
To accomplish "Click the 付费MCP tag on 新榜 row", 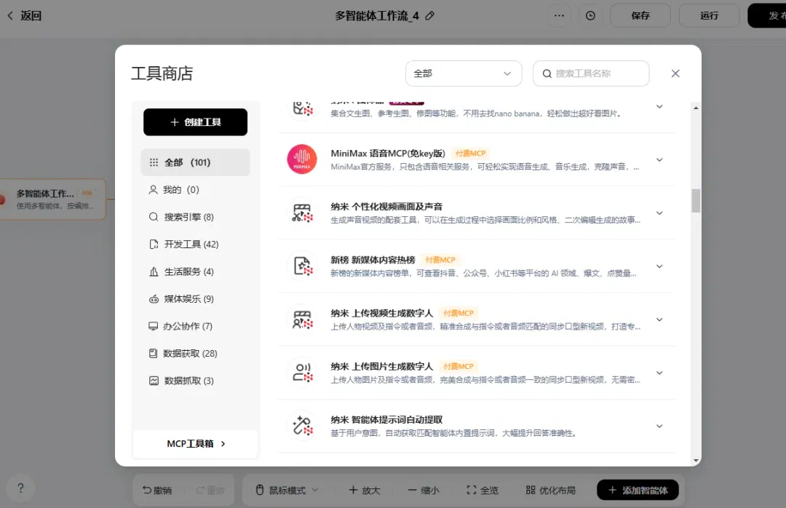I will (440, 260).
